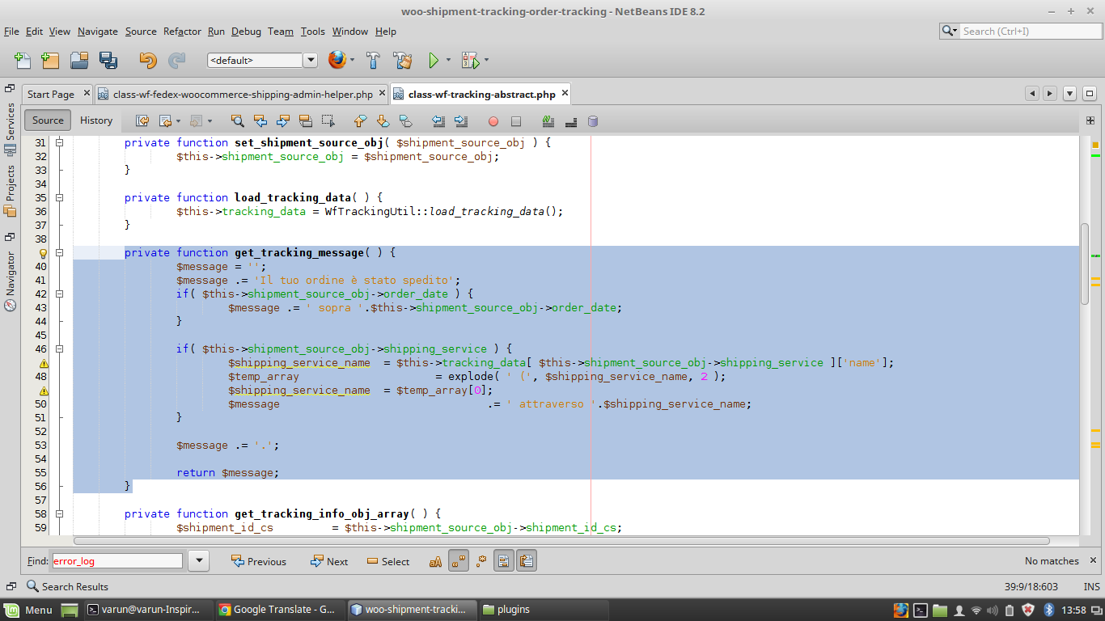
Task: Click the Firefox browser icon in toolbar
Action: pos(337,60)
